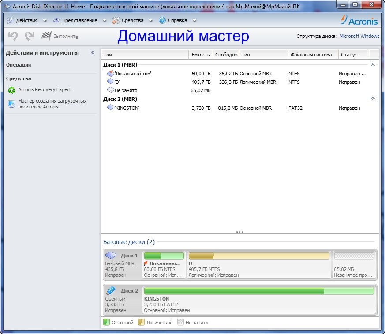Click the tools icon beside Средства
385x334 pixels.
(116, 20)
